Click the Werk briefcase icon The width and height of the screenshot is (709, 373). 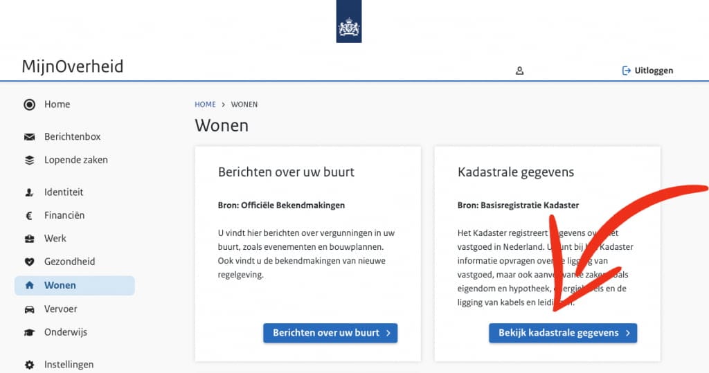pos(29,239)
